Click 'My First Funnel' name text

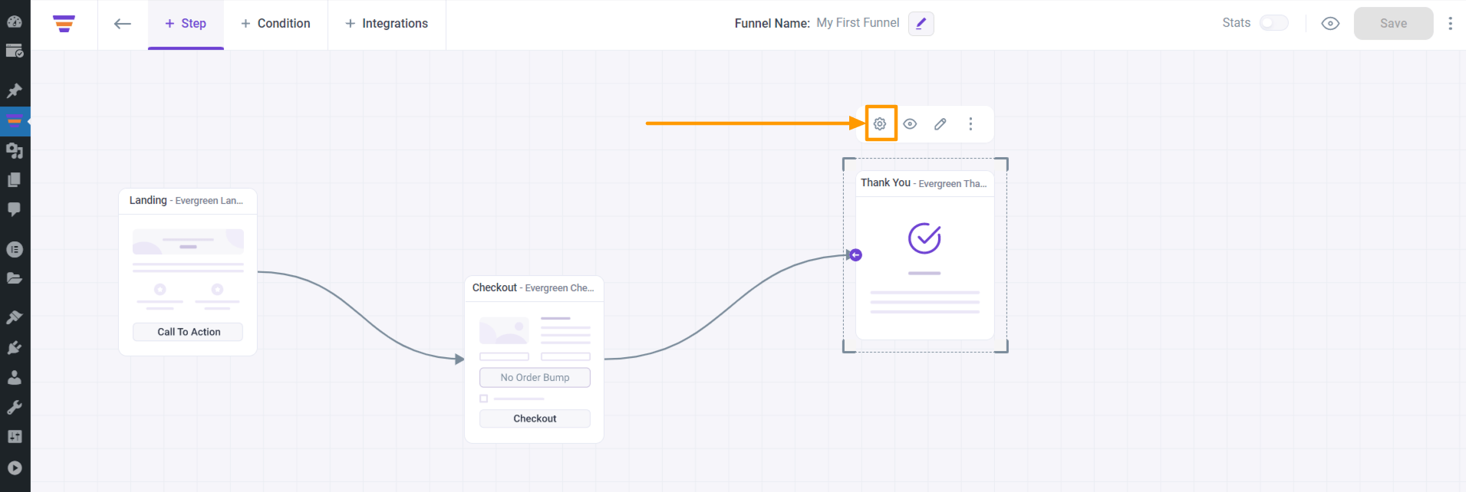(x=858, y=23)
